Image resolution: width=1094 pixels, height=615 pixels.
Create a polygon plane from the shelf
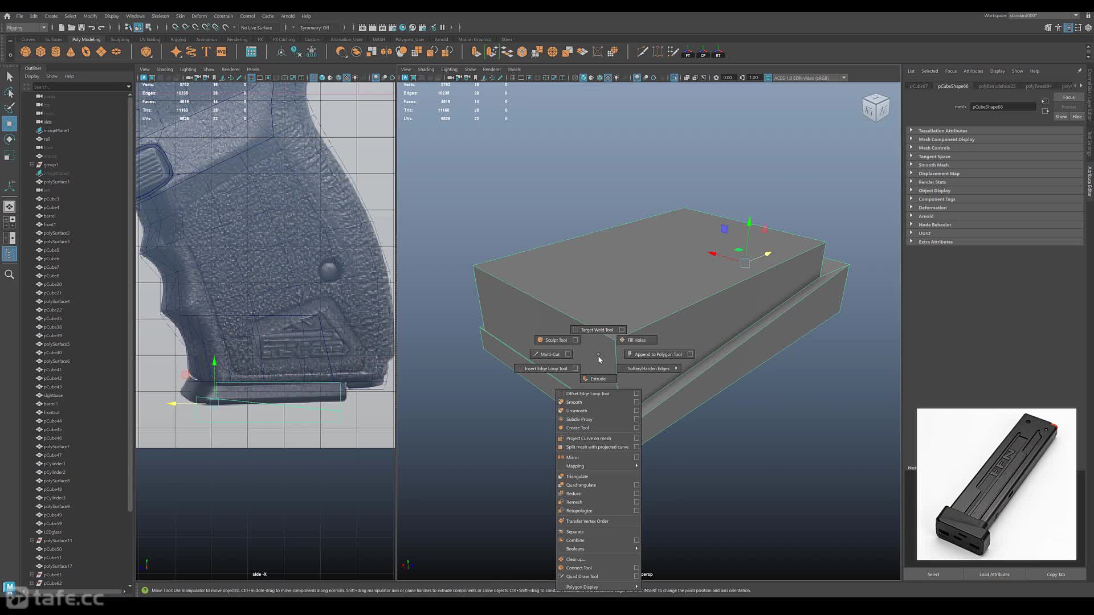pos(101,52)
